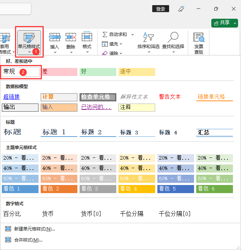Apply the 计算 calculation style
This screenshot has height=250, width=241.
[x=59, y=97]
